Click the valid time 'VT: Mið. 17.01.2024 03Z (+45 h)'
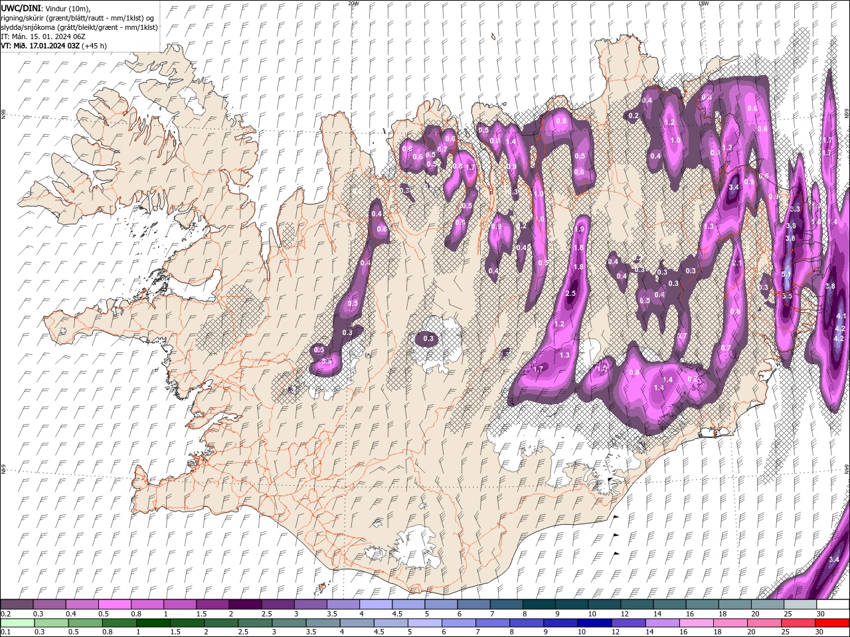 pos(54,46)
